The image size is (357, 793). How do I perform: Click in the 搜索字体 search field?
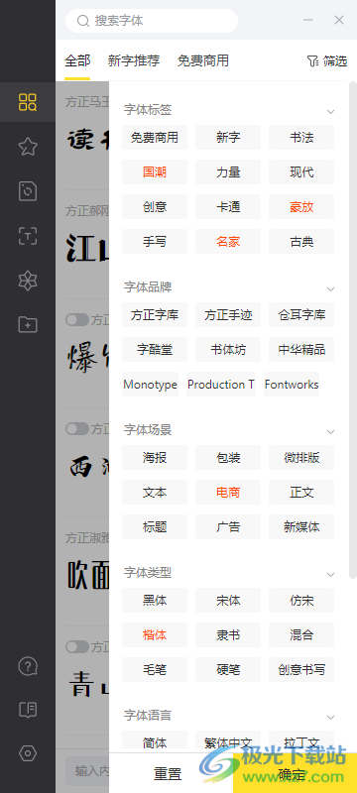[152, 21]
